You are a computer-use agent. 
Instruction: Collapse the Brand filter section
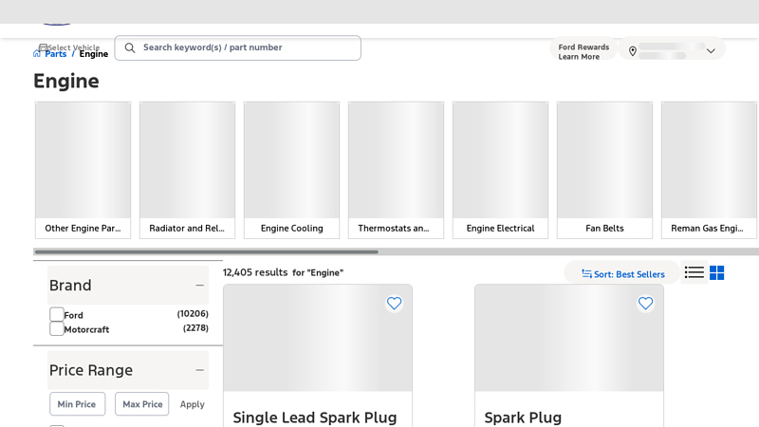pyautogui.click(x=199, y=286)
